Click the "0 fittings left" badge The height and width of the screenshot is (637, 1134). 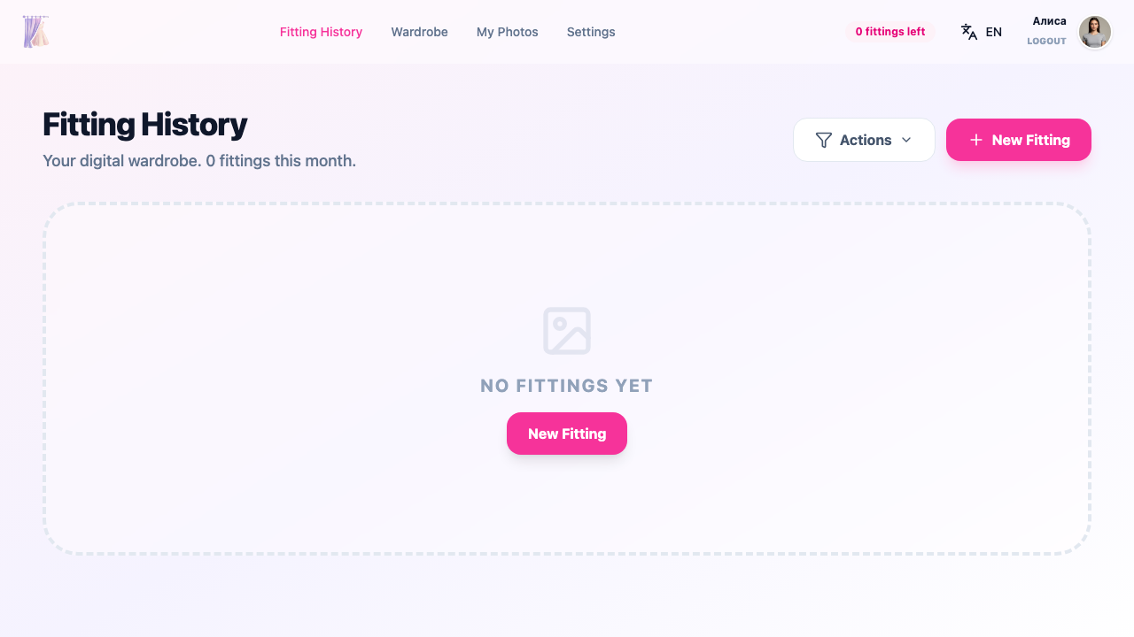[889, 31]
